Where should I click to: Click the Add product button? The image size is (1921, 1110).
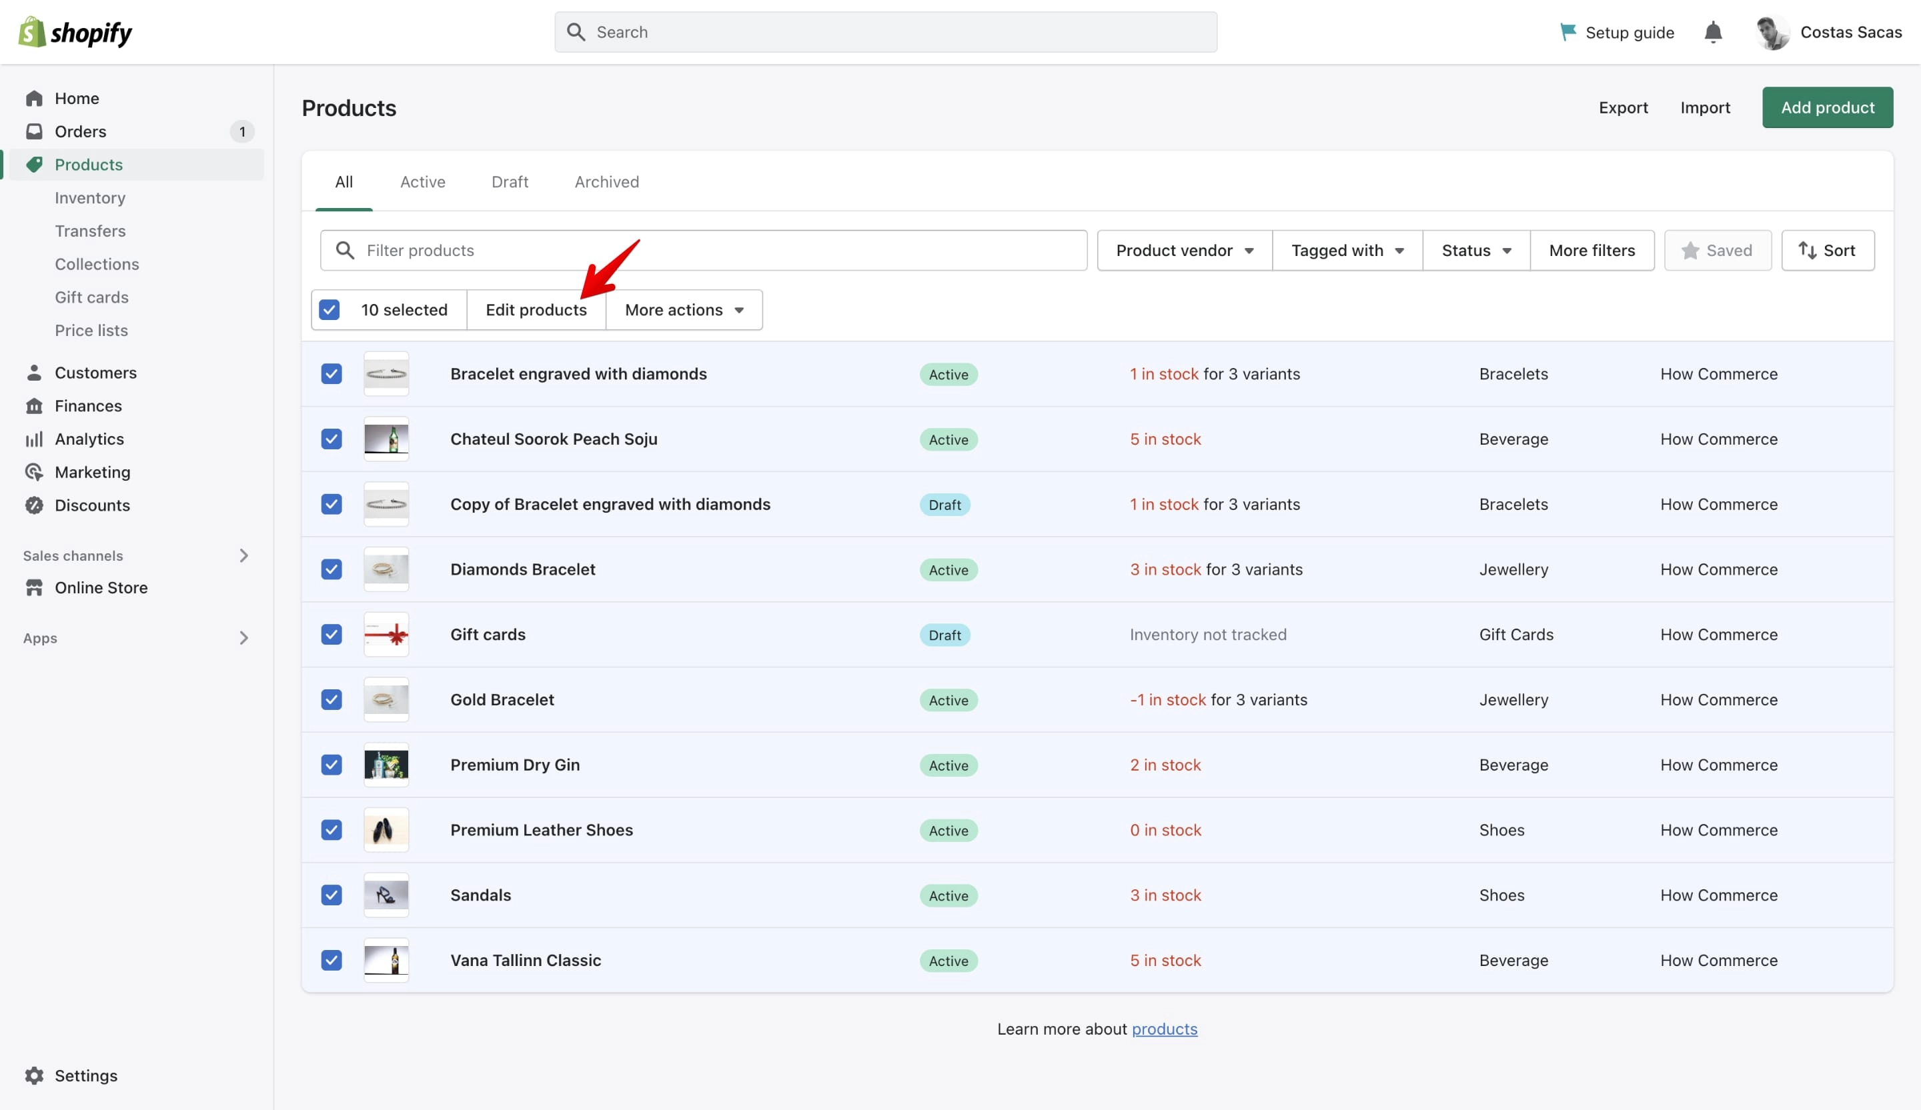[1827, 107]
